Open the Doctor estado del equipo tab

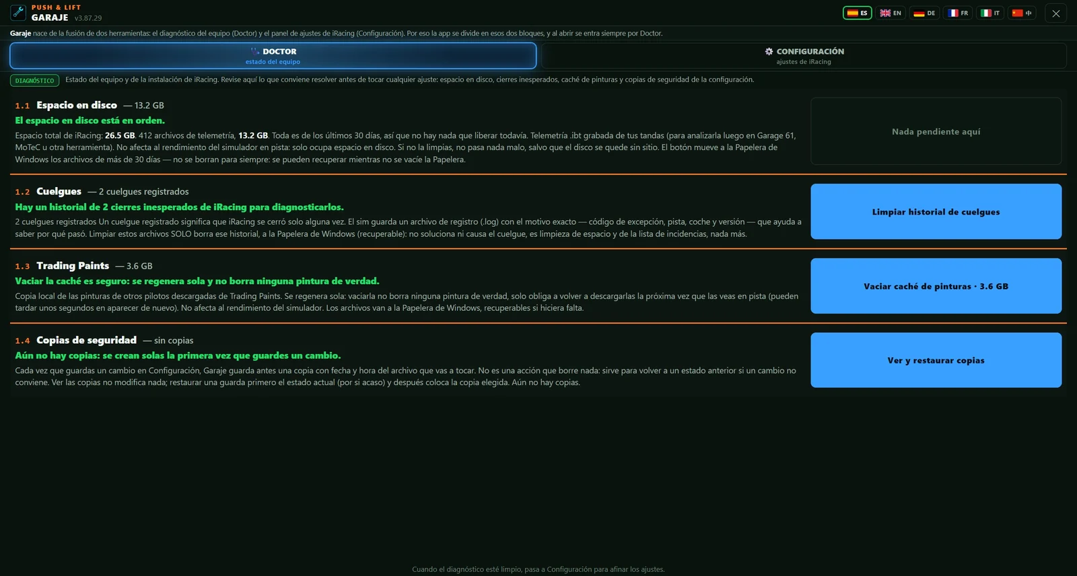click(x=273, y=56)
